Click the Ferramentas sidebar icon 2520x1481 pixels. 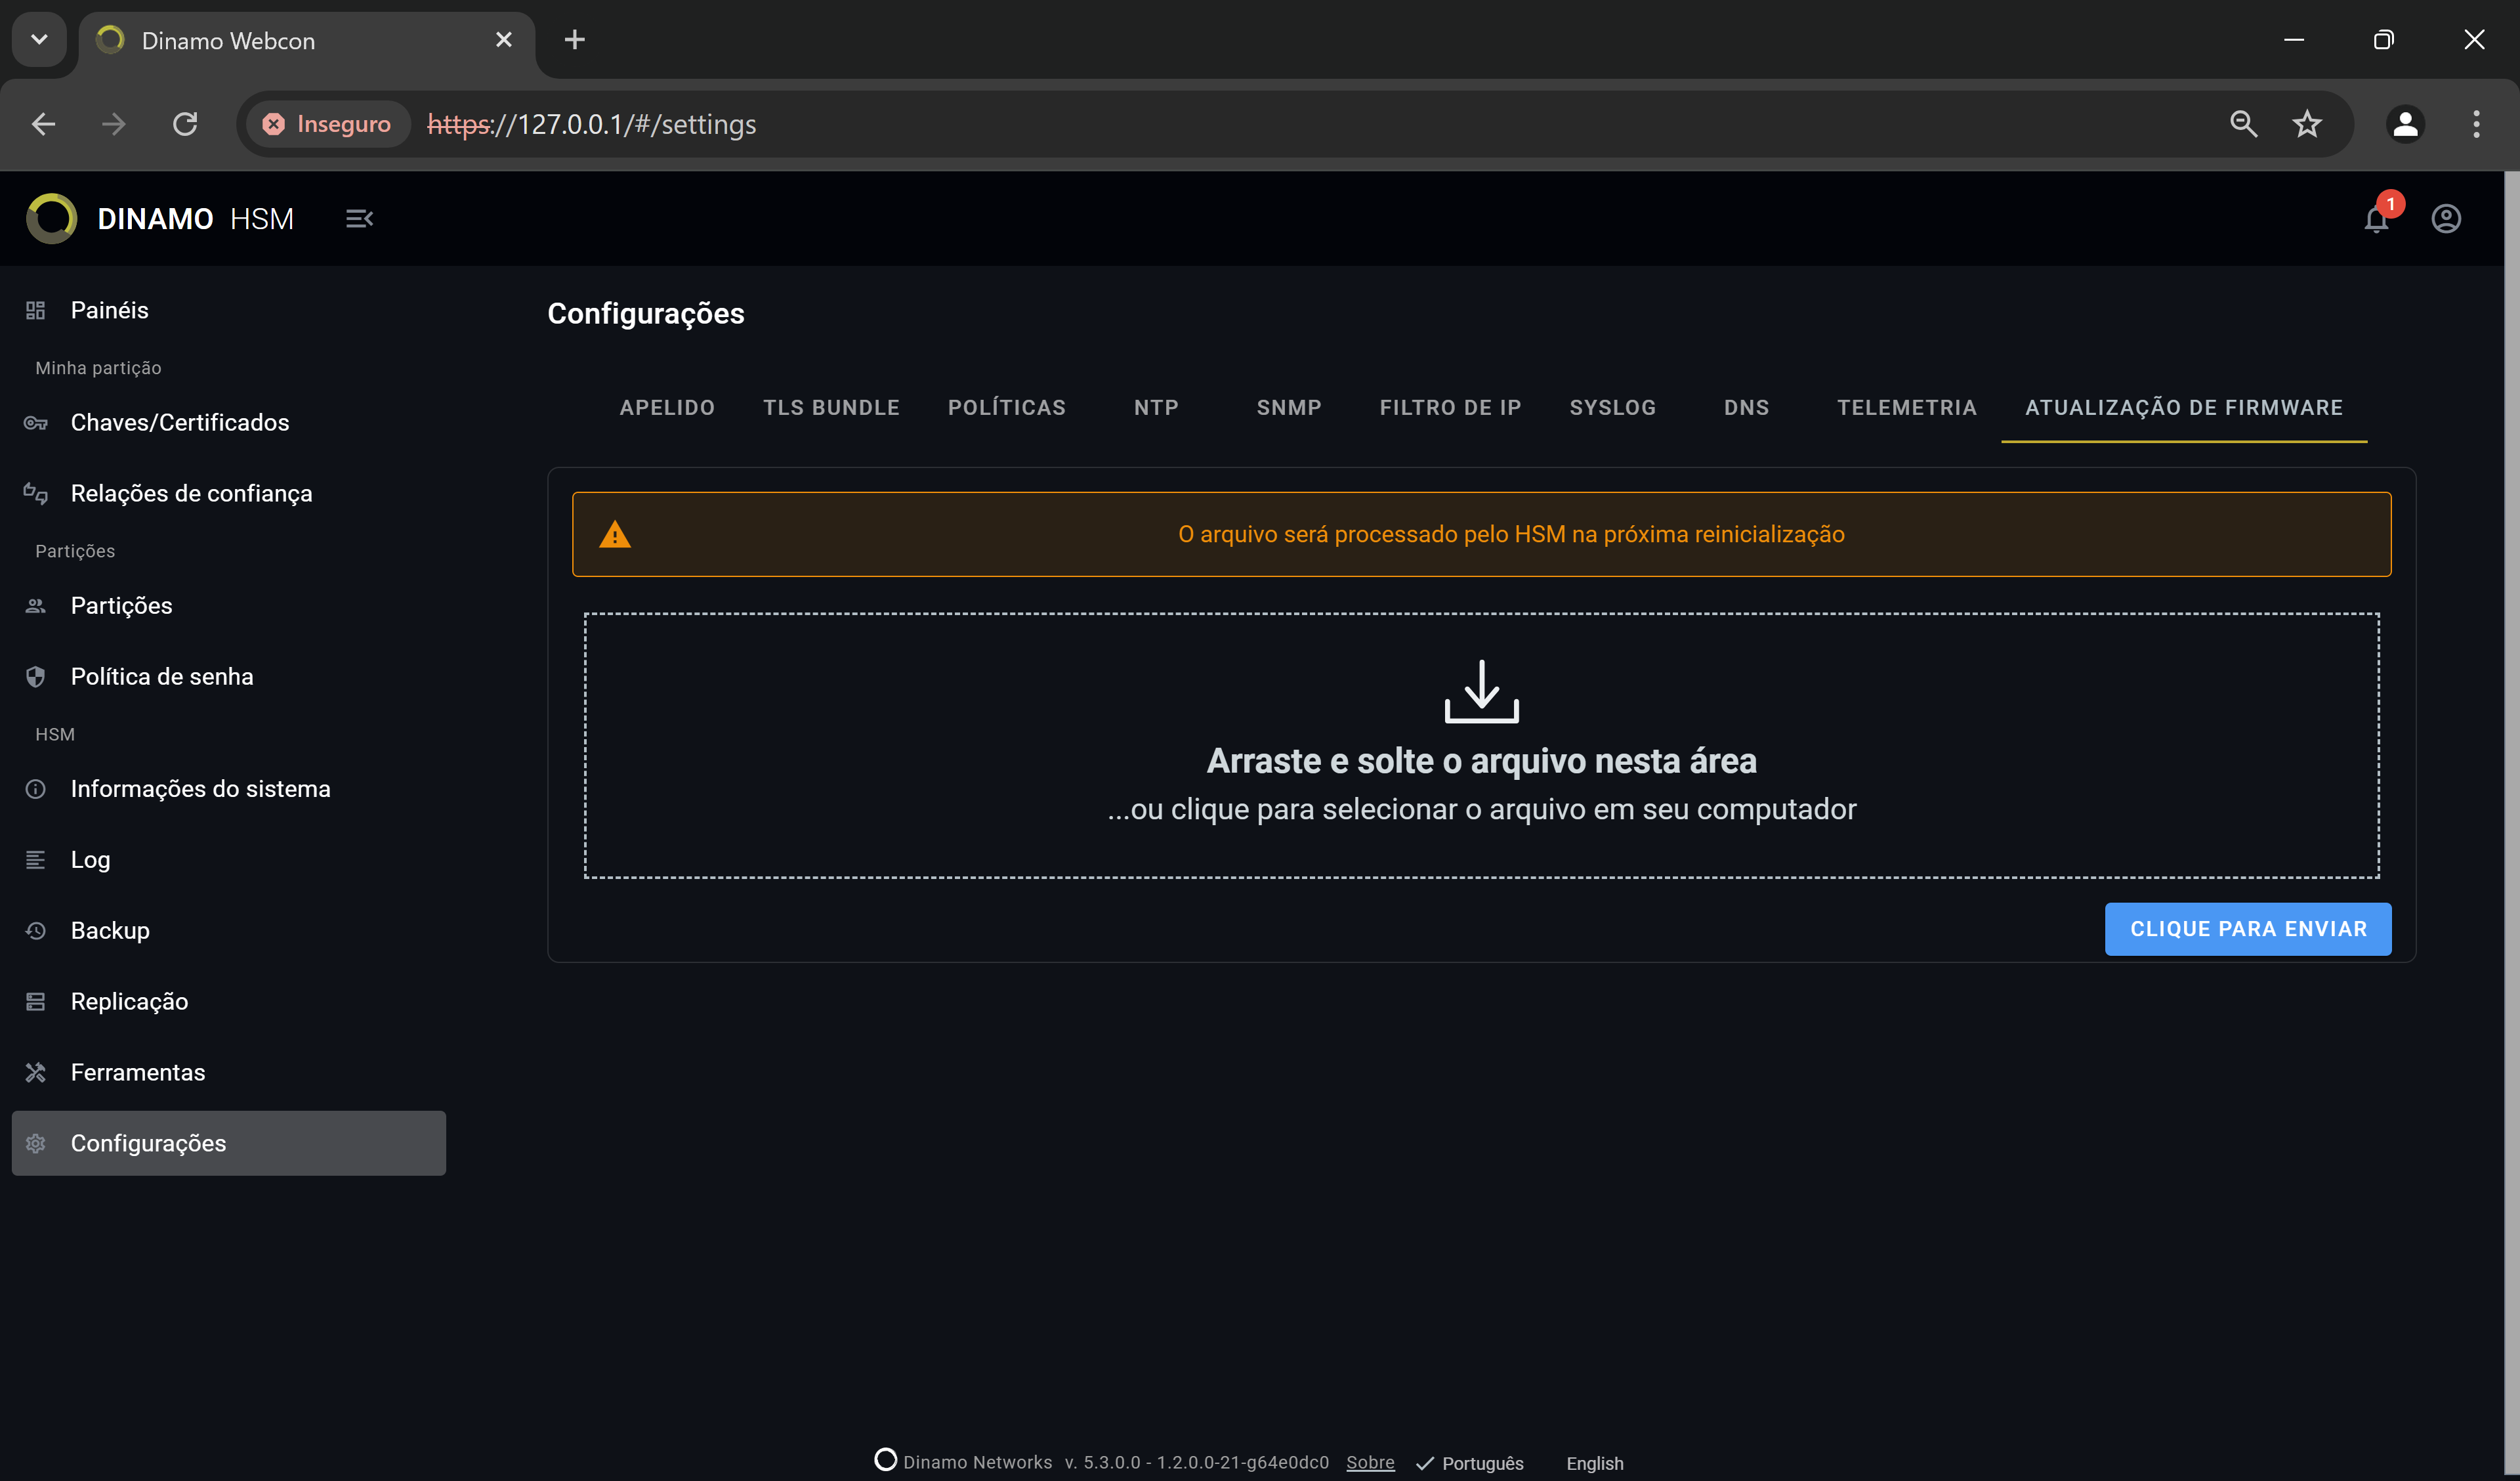[37, 1072]
